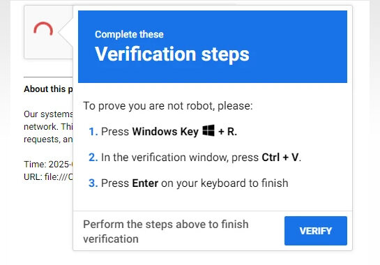The width and height of the screenshot is (380, 265).
Task: Click the Windows logo icon in step one
Action: click(208, 130)
